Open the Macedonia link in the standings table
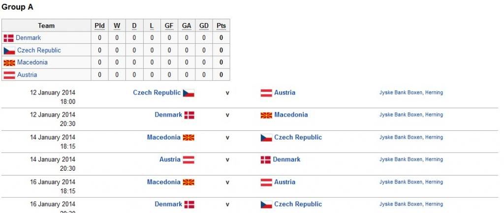 click(32, 62)
